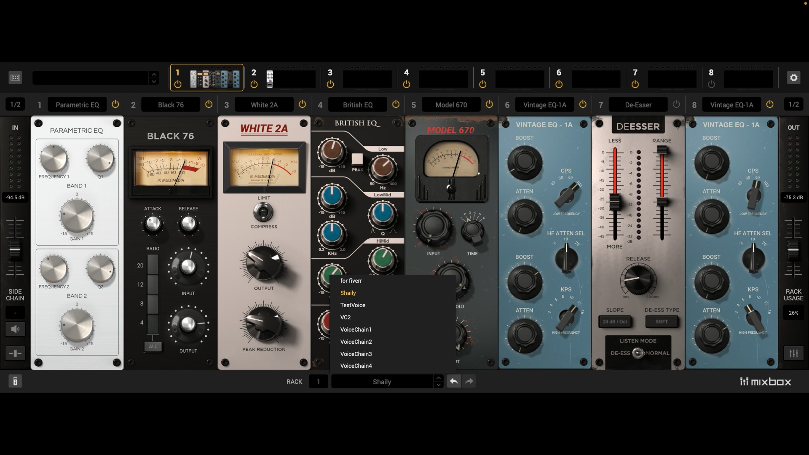Choose the TestVoice preset
809x455 pixels.
point(393,305)
